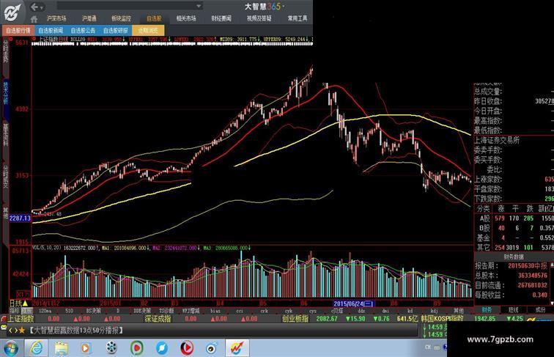This screenshot has width=554, height=357.
Task: Open the 相关市场 menu
Action: (x=186, y=18)
